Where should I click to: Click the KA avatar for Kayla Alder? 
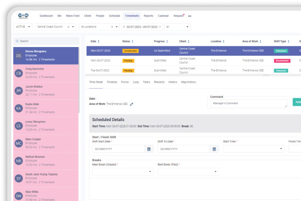(x=18, y=108)
